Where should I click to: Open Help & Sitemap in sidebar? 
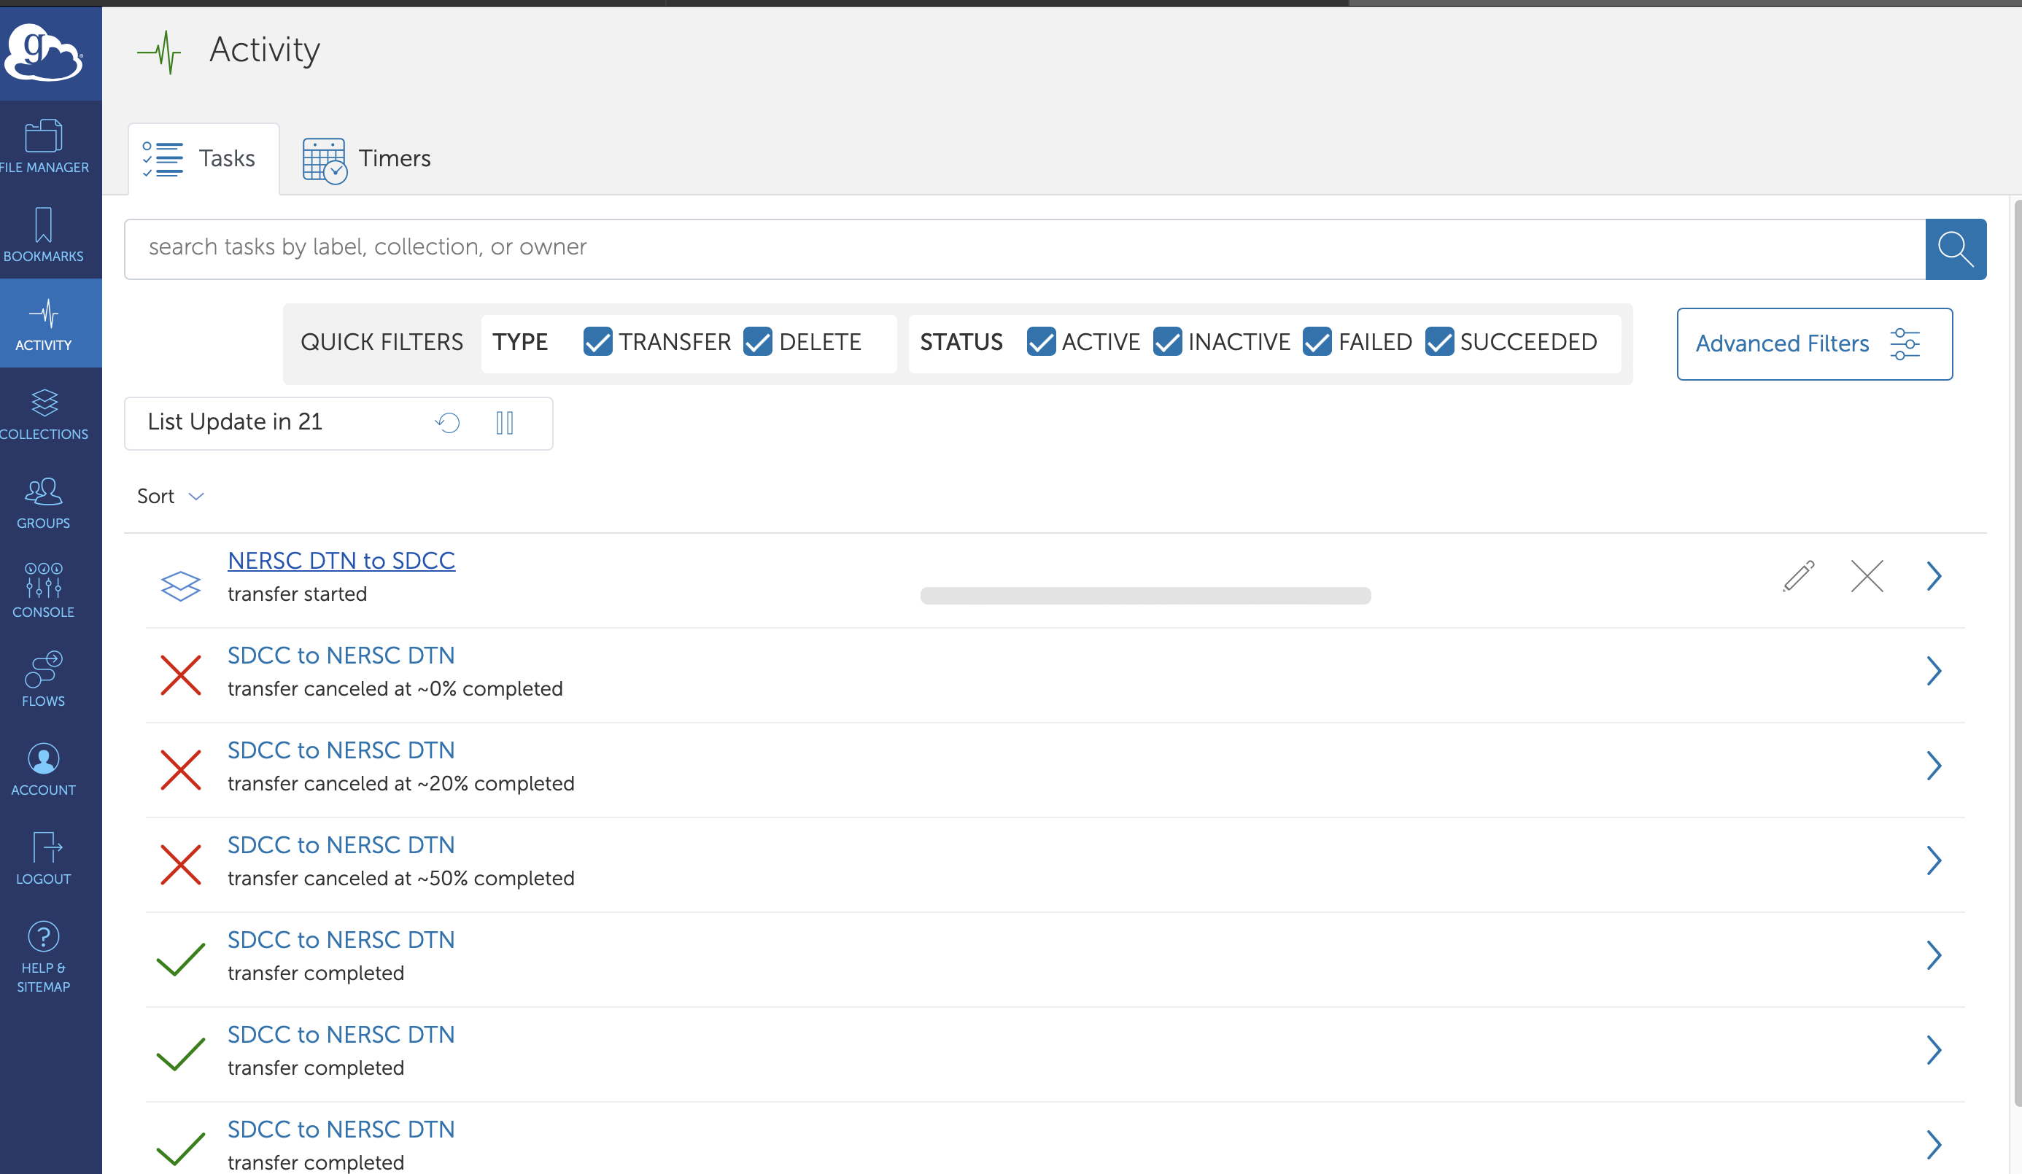tap(44, 957)
